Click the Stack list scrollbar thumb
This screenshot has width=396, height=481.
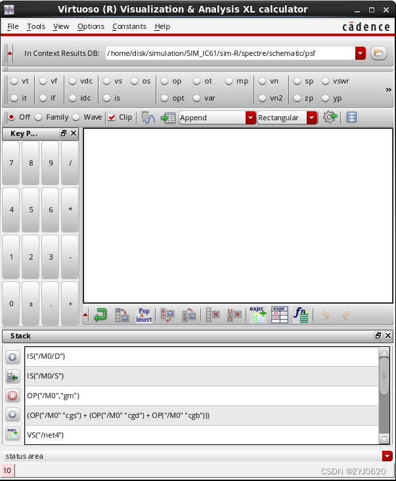[x=384, y=376]
